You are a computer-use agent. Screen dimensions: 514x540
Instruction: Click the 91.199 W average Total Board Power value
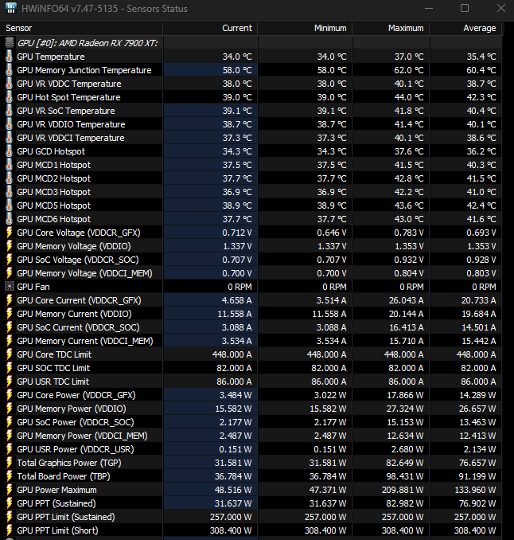coord(477,476)
